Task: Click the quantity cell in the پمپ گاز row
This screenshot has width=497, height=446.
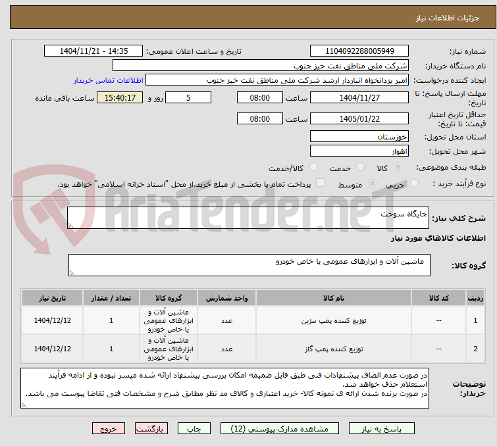Action: pyautogui.click(x=111, y=349)
